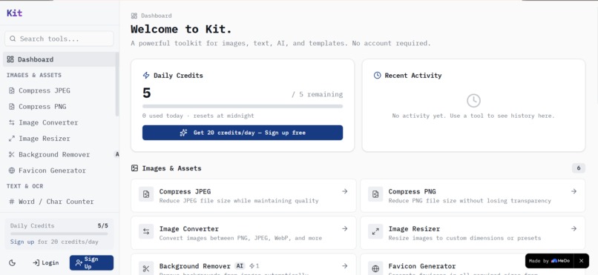The width and height of the screenshot is (598, 275).
Task: Click the AI badge on Background Remover card
Action: (x=240, y=266)
